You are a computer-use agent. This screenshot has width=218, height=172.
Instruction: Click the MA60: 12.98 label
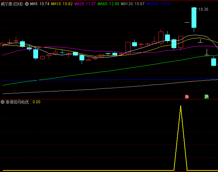point(108,4)
